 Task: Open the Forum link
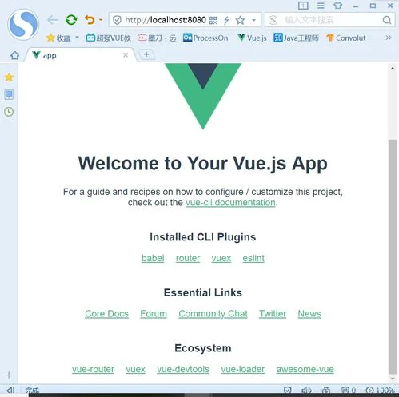point(154,314)
